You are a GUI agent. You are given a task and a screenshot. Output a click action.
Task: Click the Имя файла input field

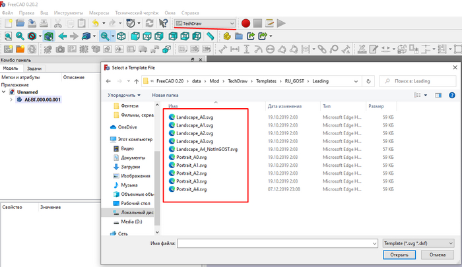point(277,243)
